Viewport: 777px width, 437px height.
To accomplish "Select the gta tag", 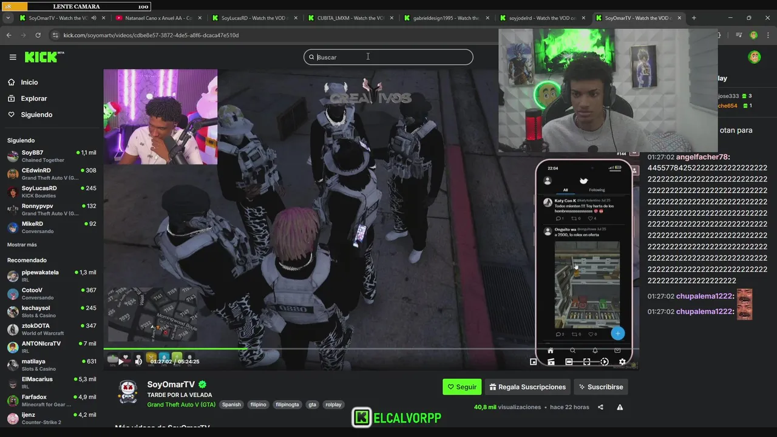I will (x=312, y=405).
